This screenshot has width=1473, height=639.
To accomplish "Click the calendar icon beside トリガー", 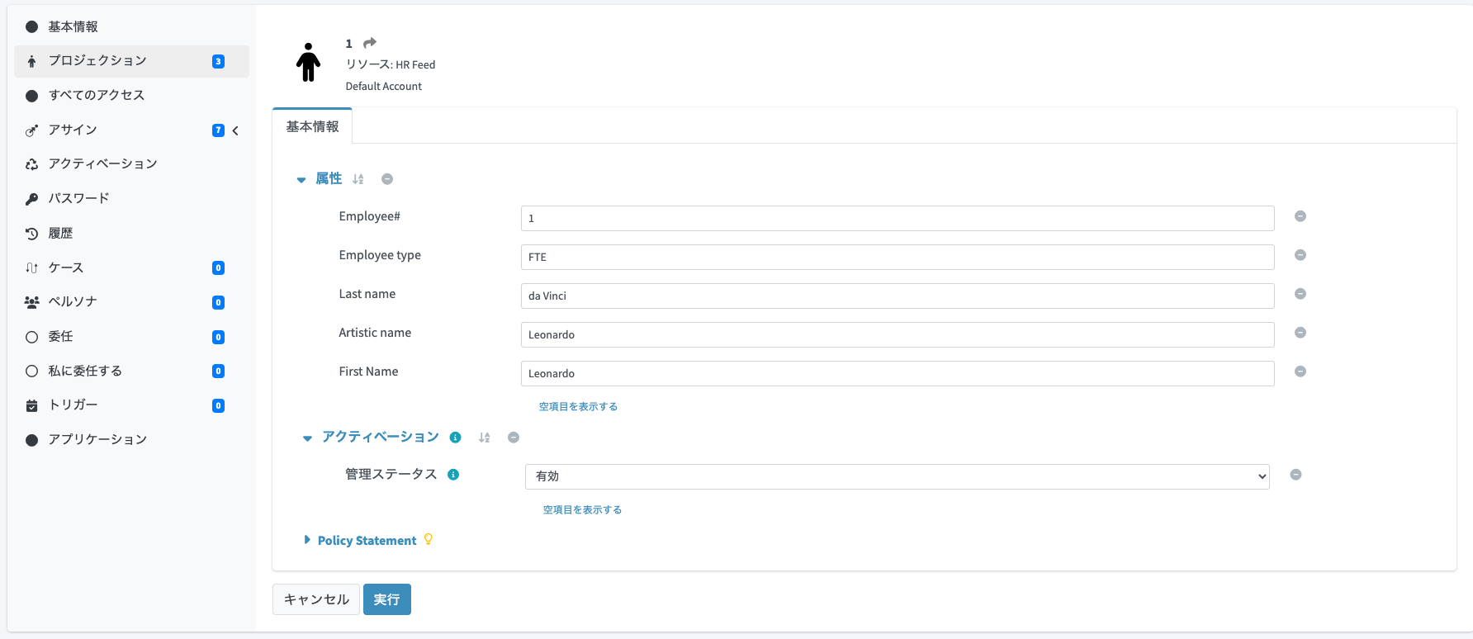I will (x=32, y=405).
